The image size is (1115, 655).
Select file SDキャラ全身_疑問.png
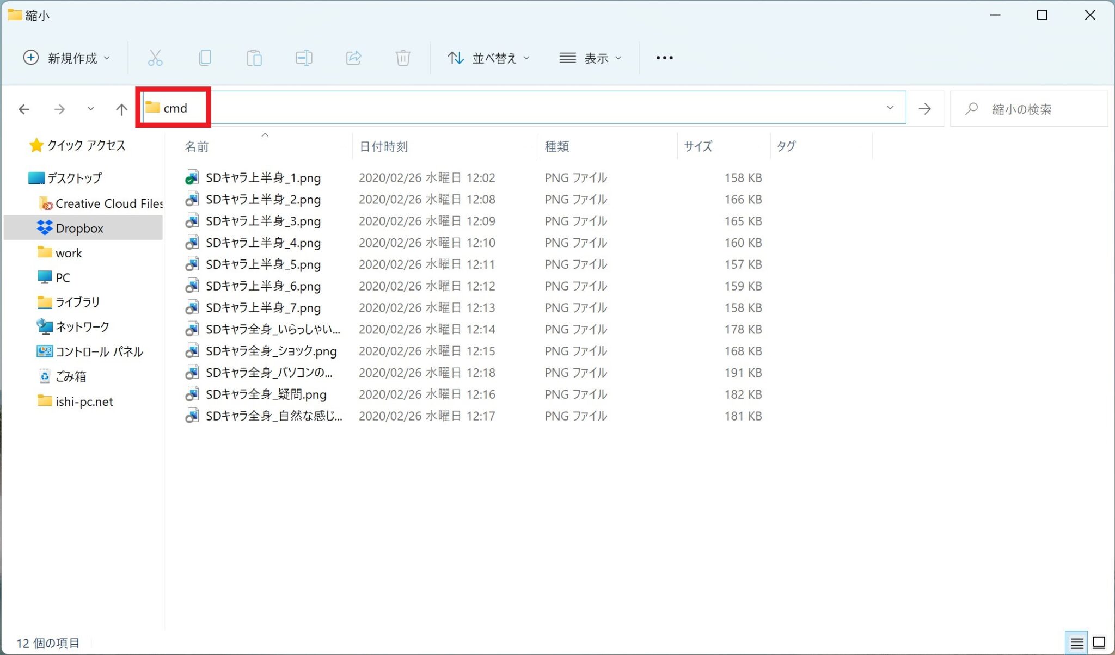(x=266, y=394)
